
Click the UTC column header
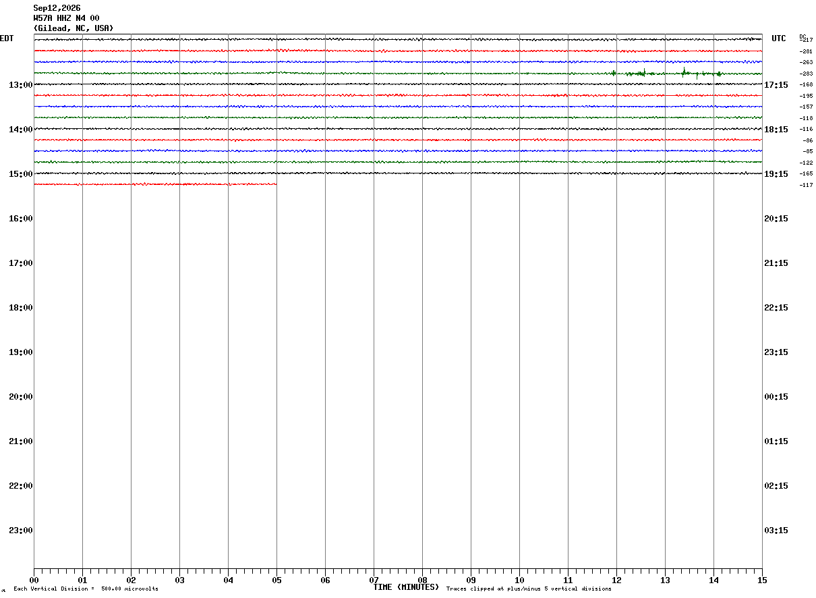pyautogui.click(x=779, y=38)
